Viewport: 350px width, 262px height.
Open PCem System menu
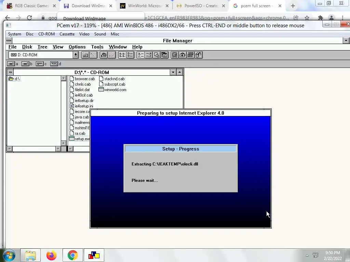(x=14, y=34)
